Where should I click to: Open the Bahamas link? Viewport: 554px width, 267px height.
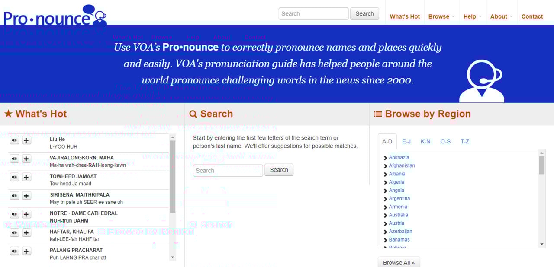pyautogui.click(x=399, y=239)
